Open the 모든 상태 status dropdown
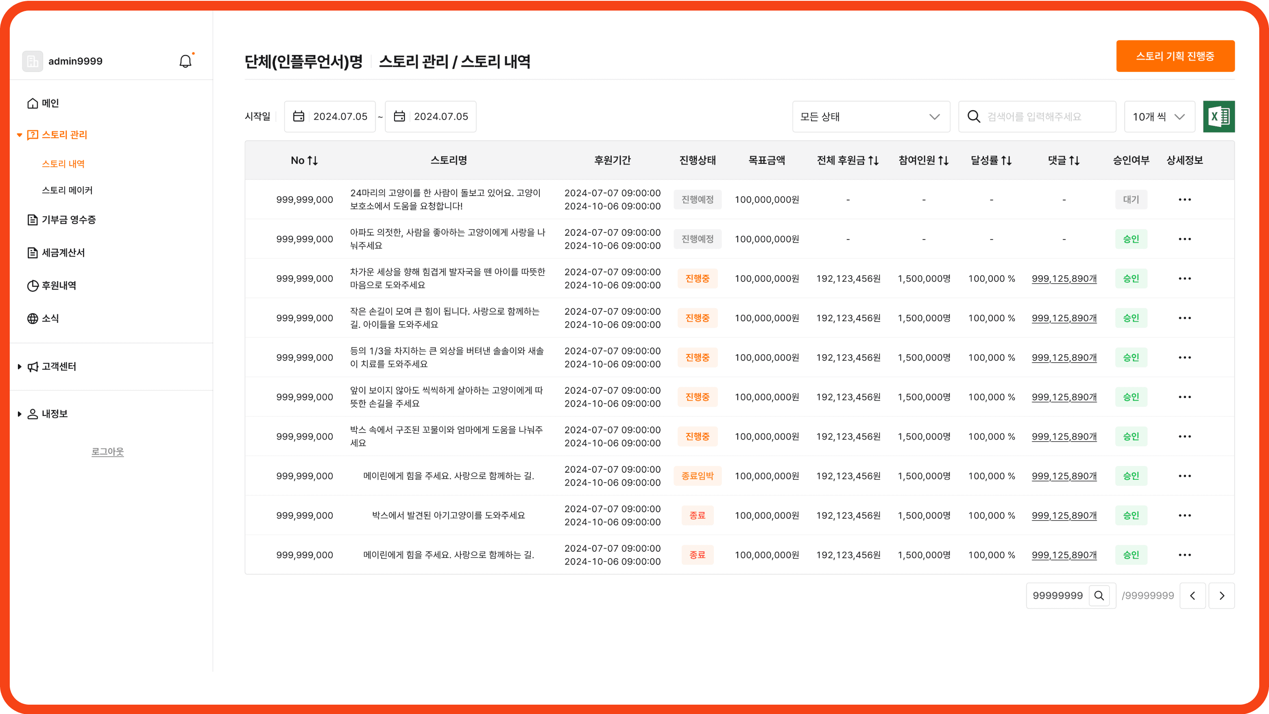Image resolution: width=1269 pixels, height=714 pixels. (871, 117)
